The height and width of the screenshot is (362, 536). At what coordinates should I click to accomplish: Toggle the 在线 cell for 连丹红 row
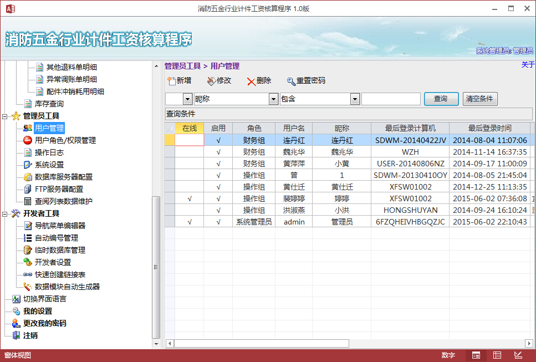(x=190, y=140)
